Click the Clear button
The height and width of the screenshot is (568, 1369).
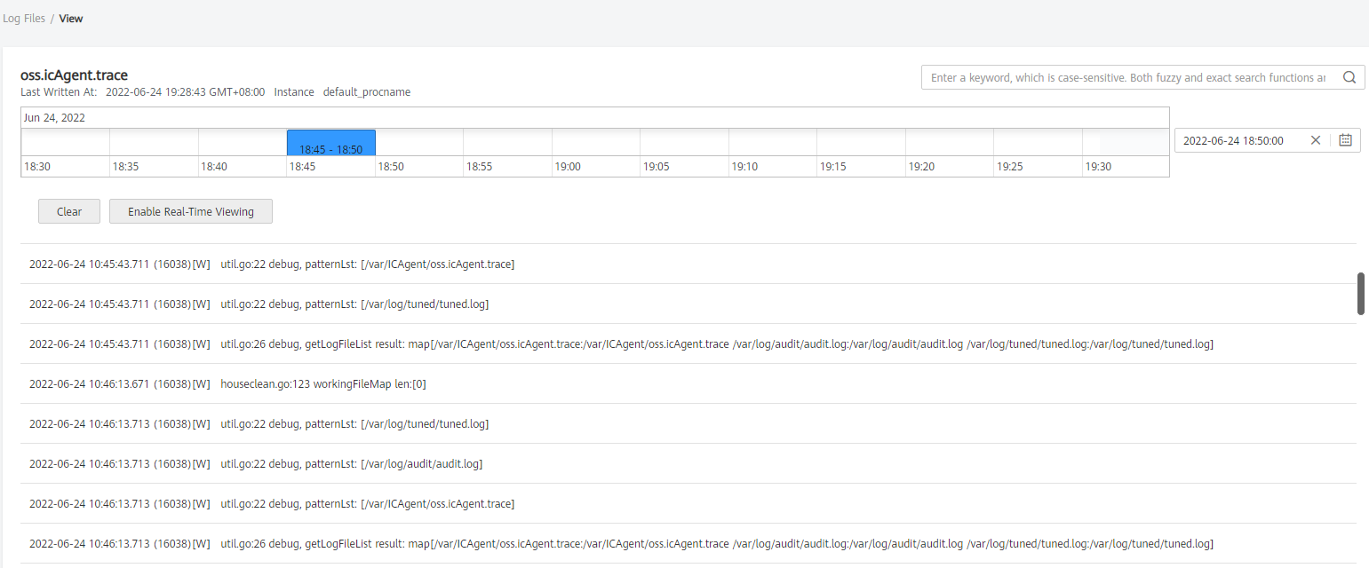pos(69,211)
